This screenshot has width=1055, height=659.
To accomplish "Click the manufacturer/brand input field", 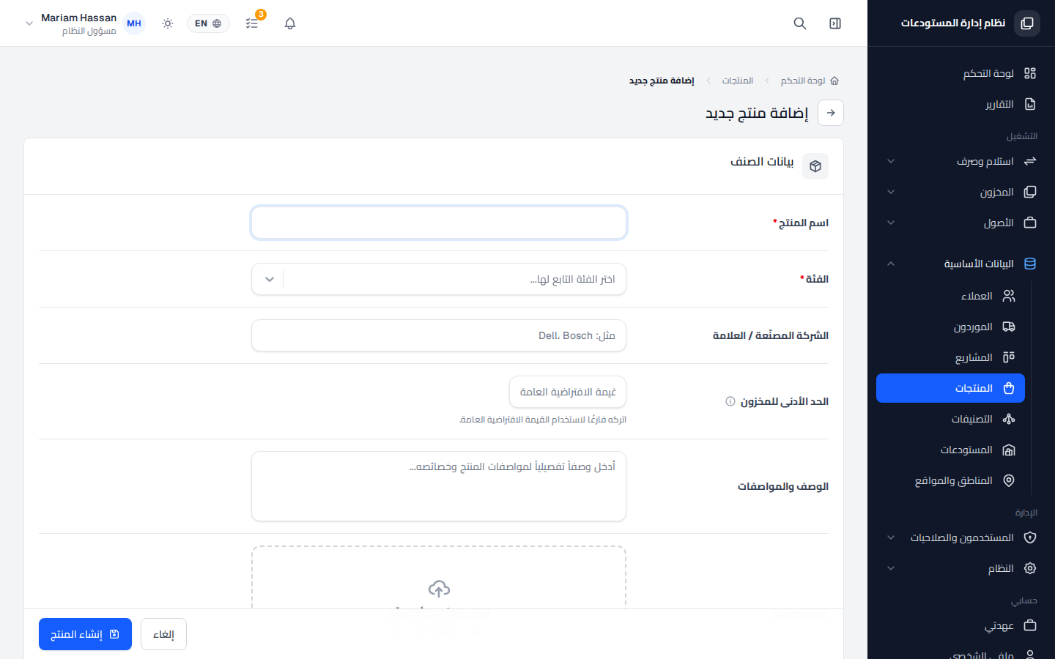I will tap(439, 335).
